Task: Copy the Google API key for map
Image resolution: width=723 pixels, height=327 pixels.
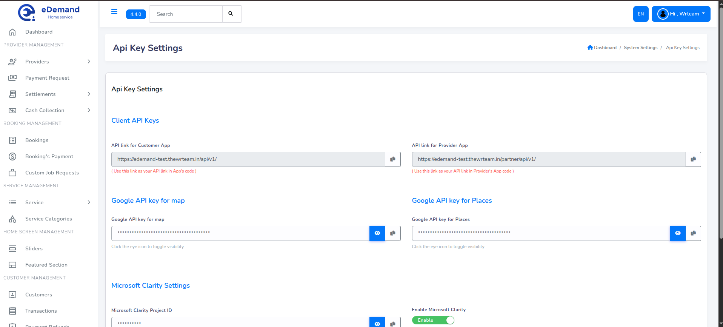Action: [392, 233]
